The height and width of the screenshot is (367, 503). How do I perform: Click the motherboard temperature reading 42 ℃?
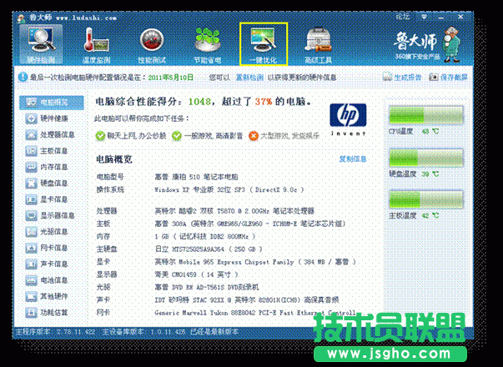pos(430,215)
